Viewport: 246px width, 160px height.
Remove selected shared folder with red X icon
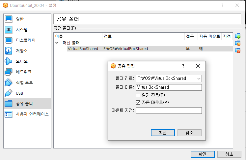pyautogui.click(x=238, y=50)
